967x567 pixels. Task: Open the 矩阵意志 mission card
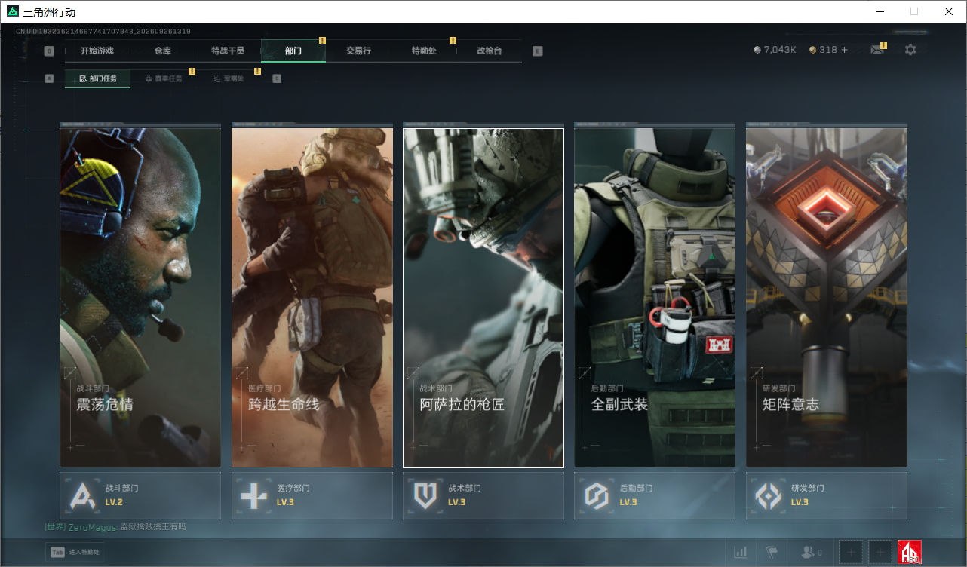827,298
